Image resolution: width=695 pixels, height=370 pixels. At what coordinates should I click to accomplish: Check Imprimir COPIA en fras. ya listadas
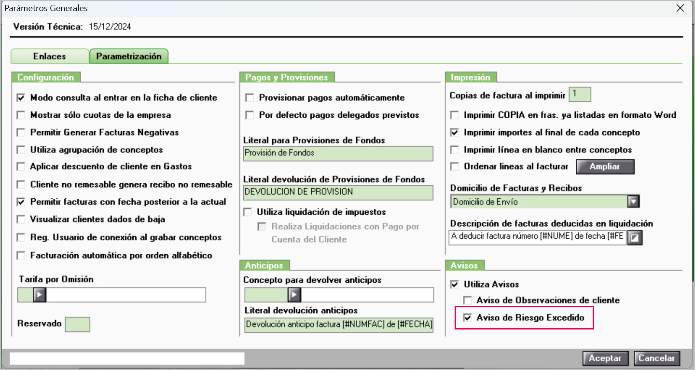pos(454,115)
